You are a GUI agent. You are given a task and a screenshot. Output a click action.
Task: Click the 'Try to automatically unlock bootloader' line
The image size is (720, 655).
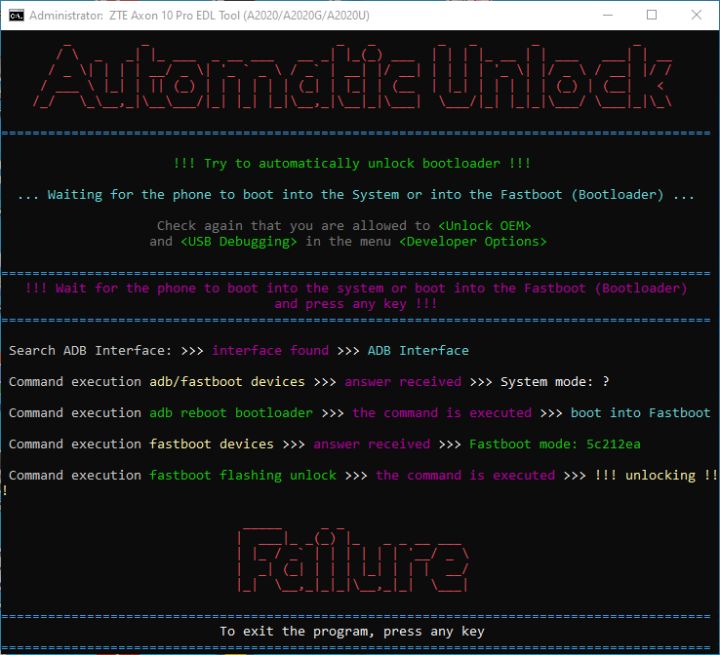tap(352, 164)
